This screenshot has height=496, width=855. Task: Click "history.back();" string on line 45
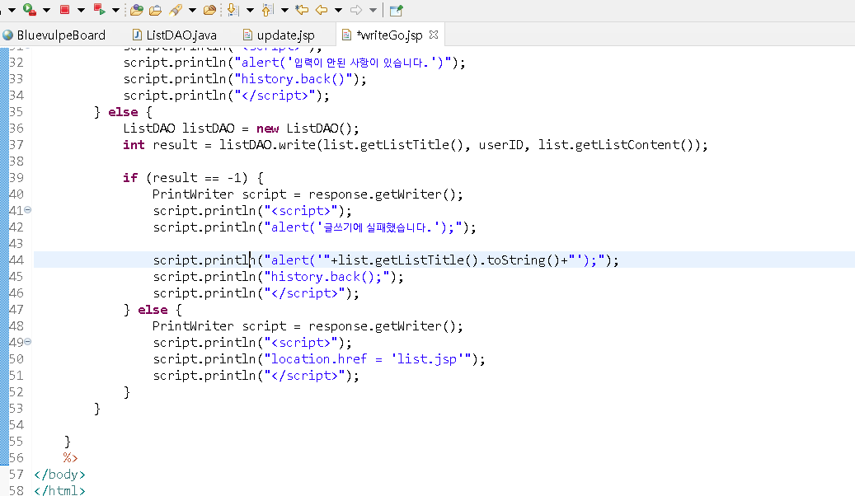point(326,277)
